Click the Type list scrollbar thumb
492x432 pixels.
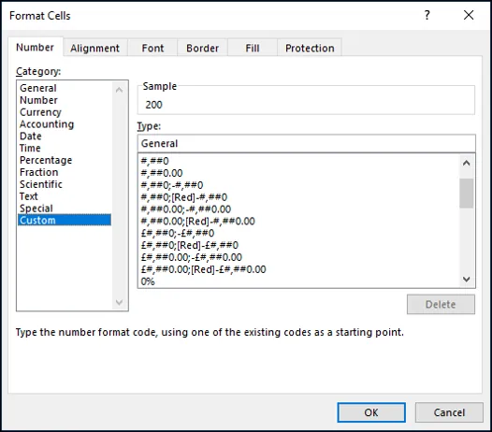467,193
